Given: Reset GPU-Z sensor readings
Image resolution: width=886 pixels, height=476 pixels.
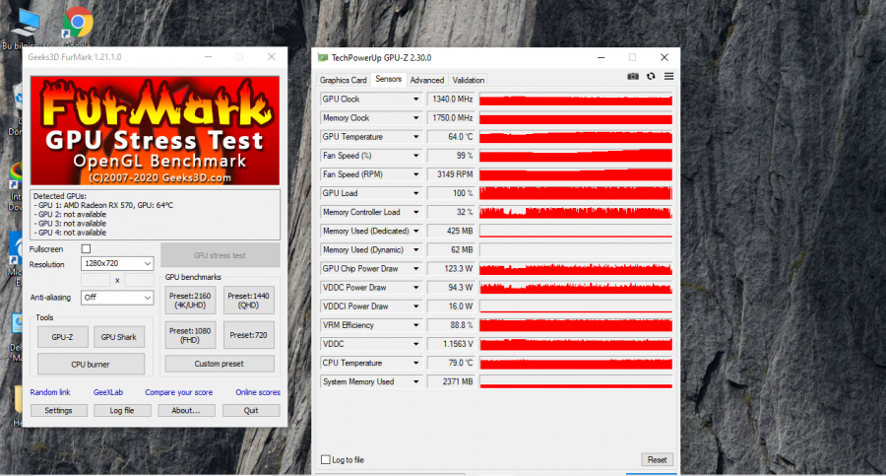Looking at the screenshot, I should 657,459.
